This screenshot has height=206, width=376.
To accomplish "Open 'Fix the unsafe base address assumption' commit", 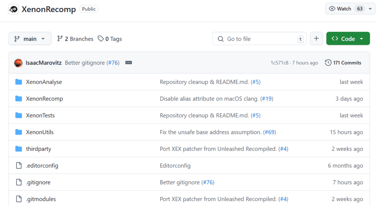I will pyautogui.click(x=210, y=132).
